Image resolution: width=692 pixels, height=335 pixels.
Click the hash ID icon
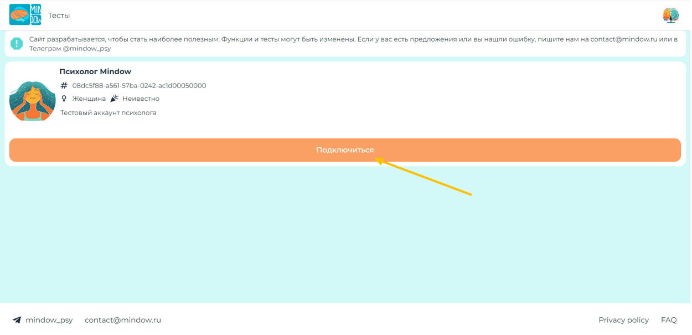click(64, 85)
